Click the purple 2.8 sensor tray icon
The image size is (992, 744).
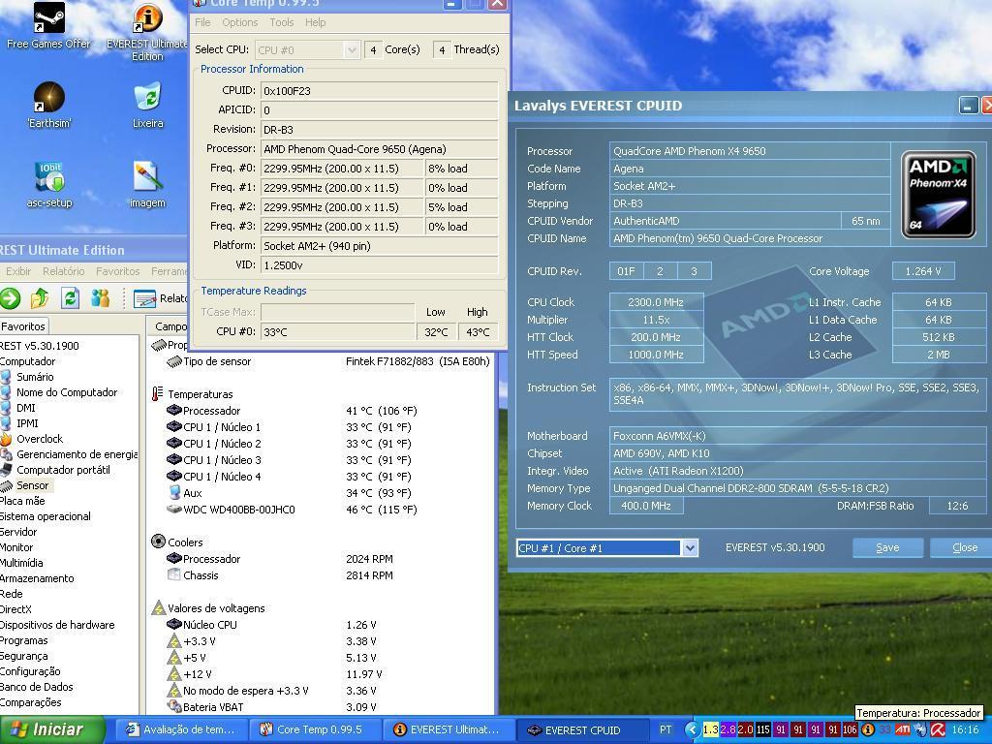pos(728,729)
